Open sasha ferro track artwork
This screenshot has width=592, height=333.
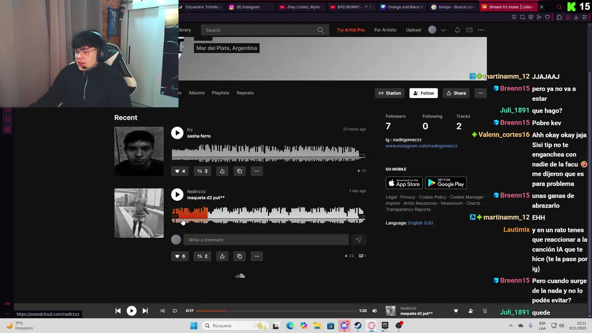click(x=139, y=151)
